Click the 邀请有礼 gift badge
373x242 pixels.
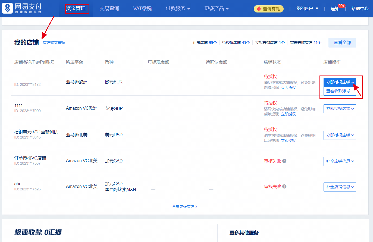point(268,9)
